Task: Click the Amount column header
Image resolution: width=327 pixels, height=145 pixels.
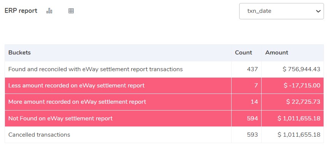Action: tap(276, 53)
